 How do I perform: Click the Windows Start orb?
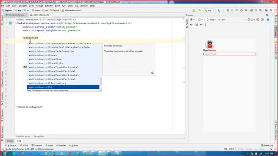pos(4,153)
